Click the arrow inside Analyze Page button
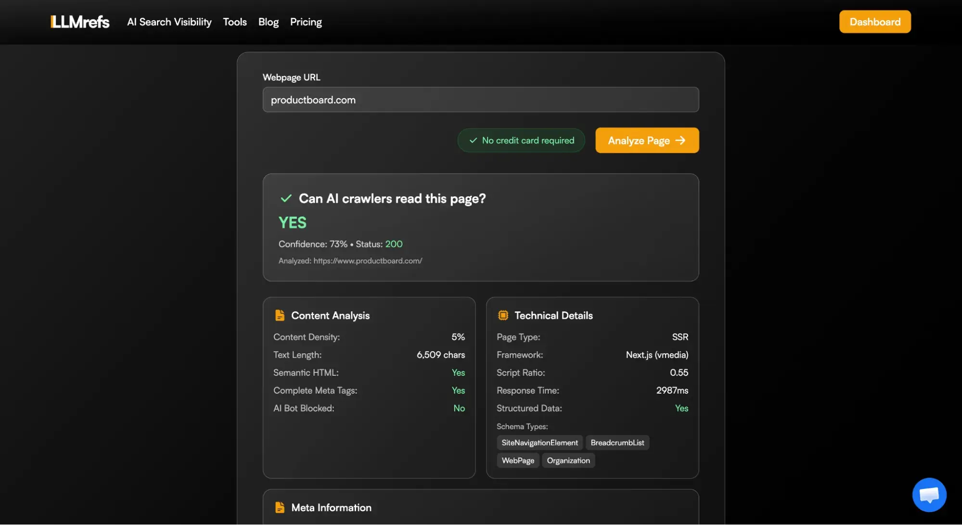The height and width of the screenshot is (525, 962). (x=680, y=140)
